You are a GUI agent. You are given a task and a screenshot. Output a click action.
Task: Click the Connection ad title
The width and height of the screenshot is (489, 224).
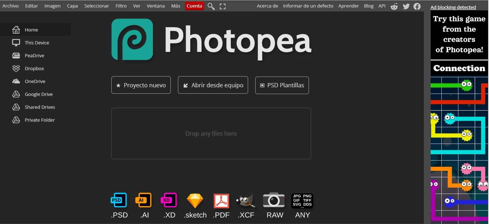[459, 68]
